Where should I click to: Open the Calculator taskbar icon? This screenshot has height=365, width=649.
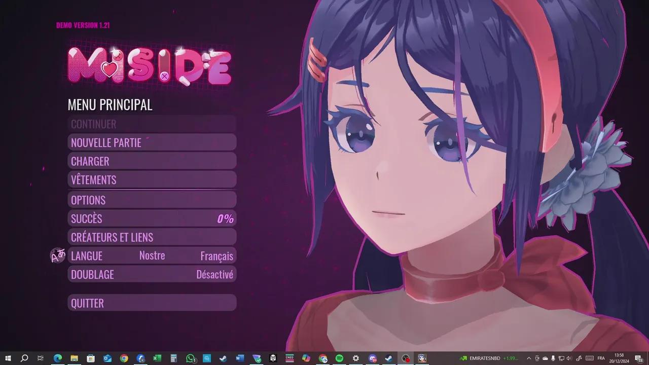pos(173,358)
